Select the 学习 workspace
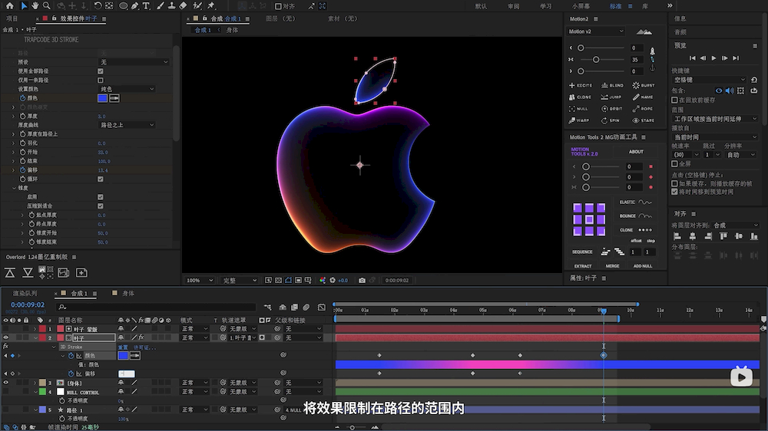Image resolution: width=768 pixels, height=431 pixels. click(x=545, y=6)
